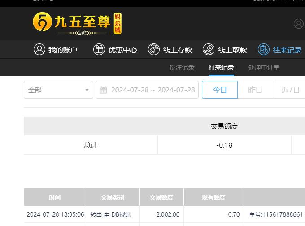This screenshot has height=226, width=305.
Task: Click the 交易额度 summary header
Action: point(224,126)
